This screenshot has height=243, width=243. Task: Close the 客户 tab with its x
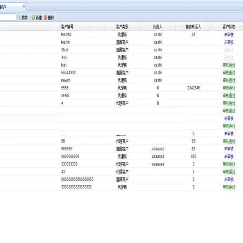[x=24, y=6]
